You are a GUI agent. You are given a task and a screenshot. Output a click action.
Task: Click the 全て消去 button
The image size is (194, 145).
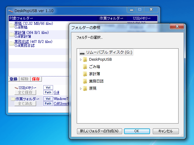(x=25, y=104)
